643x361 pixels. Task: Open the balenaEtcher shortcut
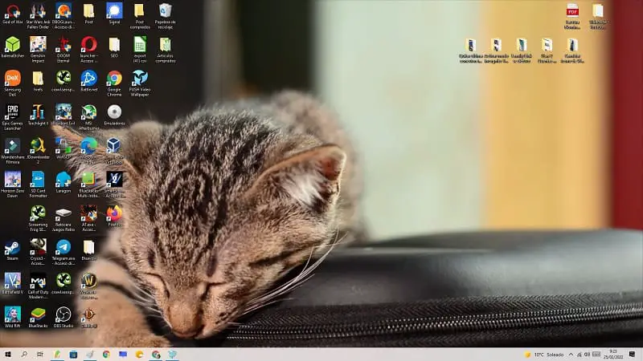[13, 47]
